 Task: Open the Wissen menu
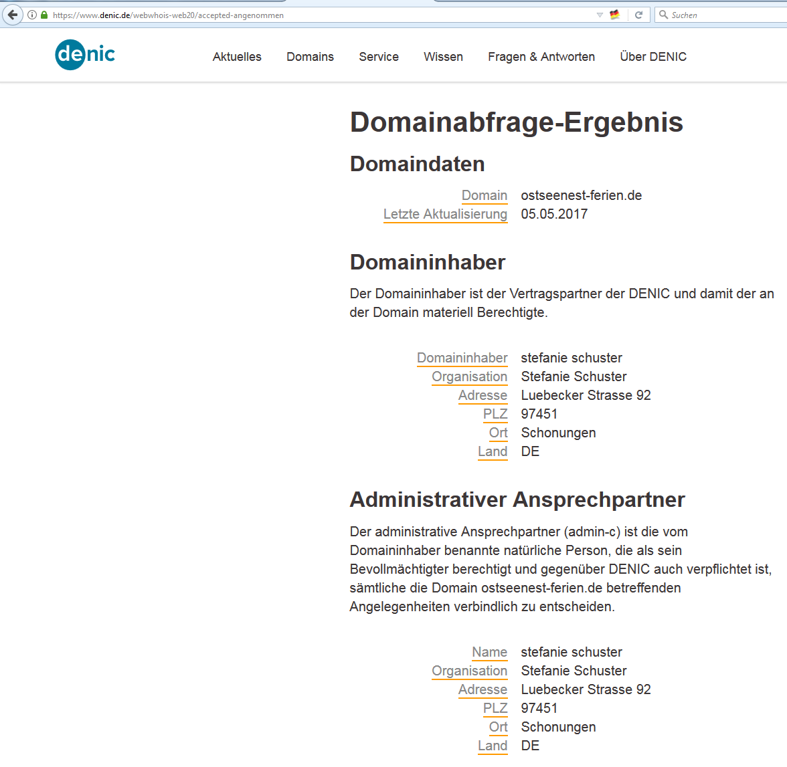[x=443, y=57]
